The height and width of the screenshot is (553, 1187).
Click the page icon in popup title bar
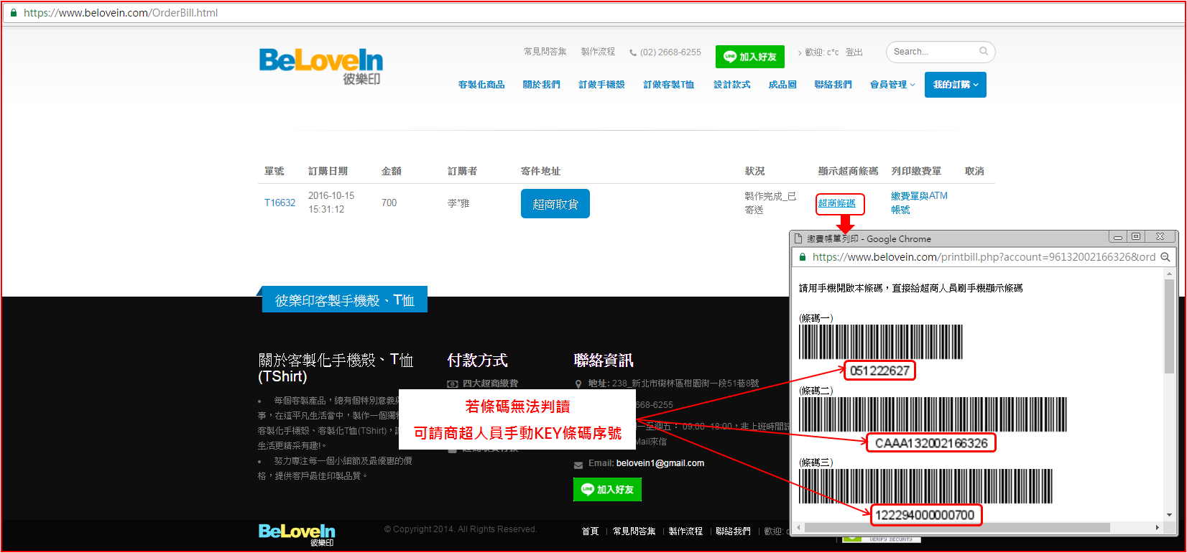coord(798,238)
